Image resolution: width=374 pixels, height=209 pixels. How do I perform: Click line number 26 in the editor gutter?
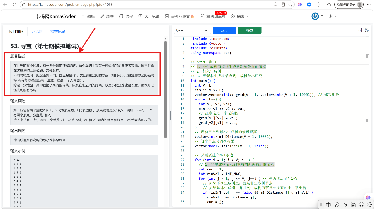point(182,155)
